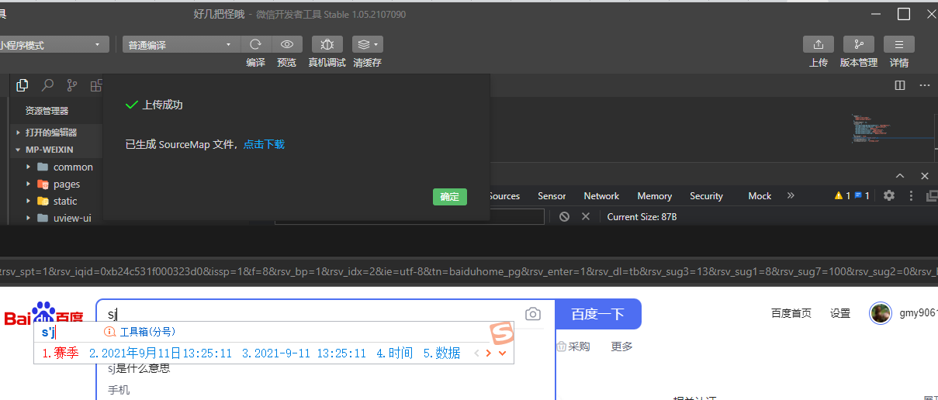Open the 小程序模式 mode dropdown
938x400 pixels.
tap(53, 45)
